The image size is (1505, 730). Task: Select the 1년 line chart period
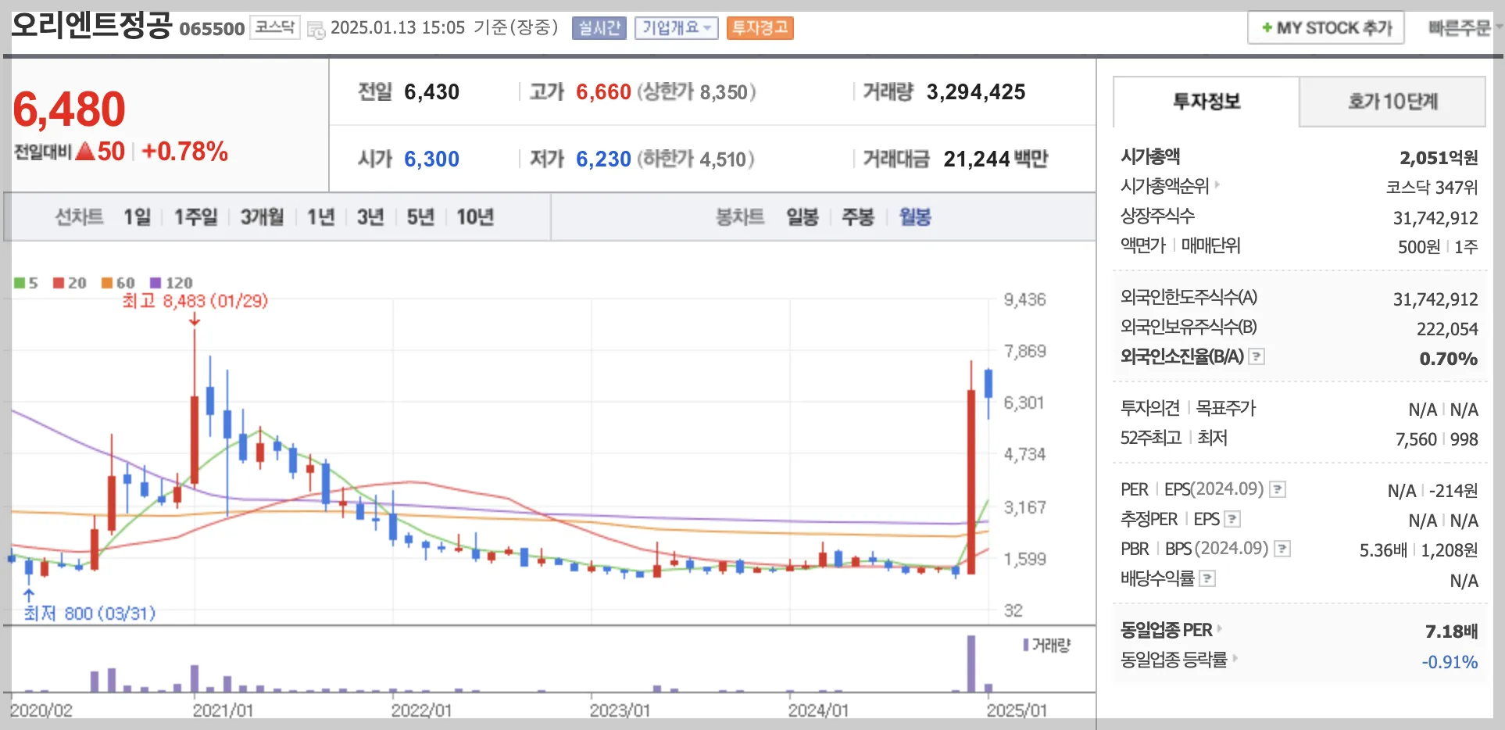tap(320, 216)
